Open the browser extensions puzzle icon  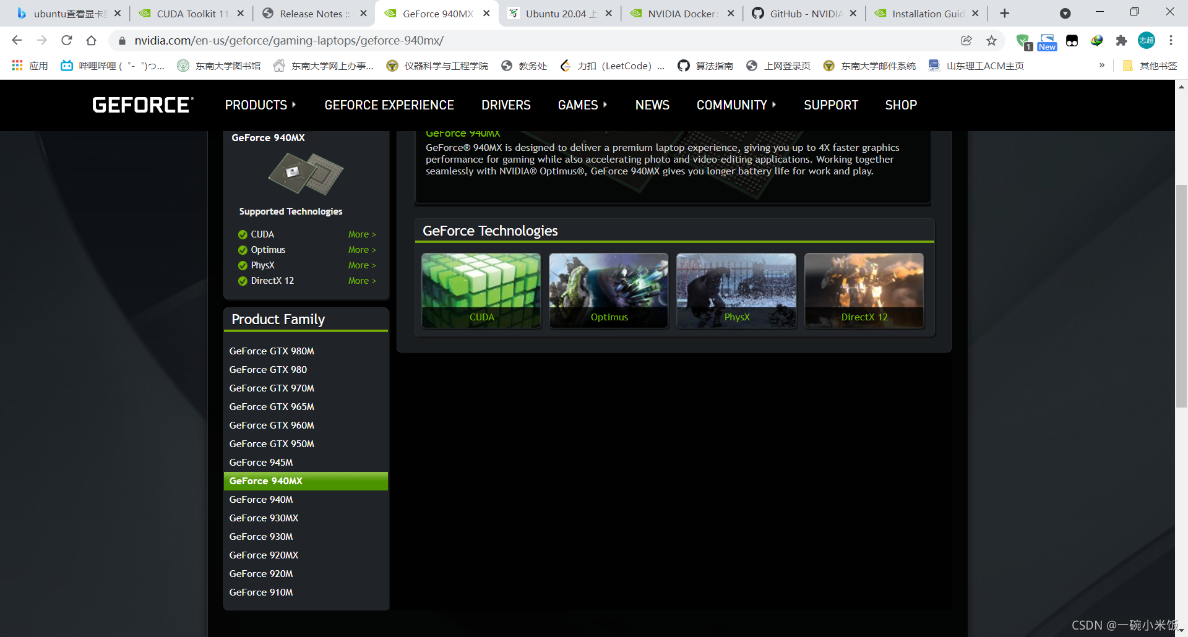coord(1121,40)
